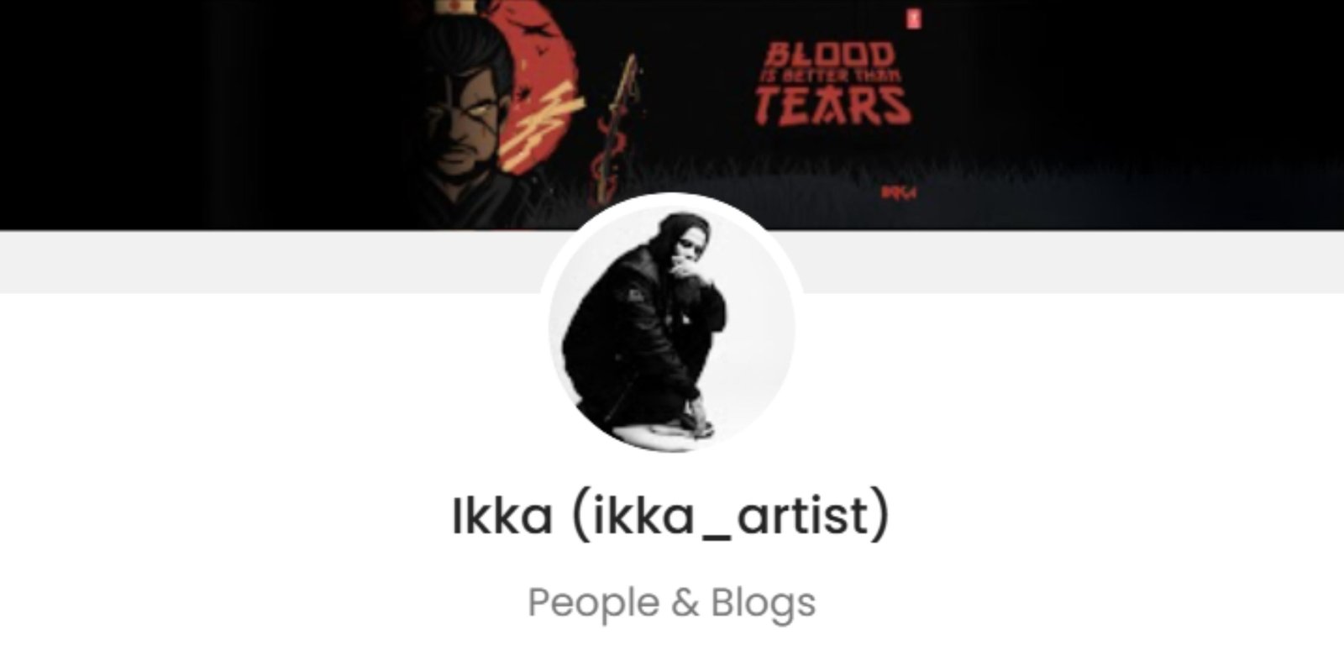Click the word 'Blogs' in the category

(x=764, y=602)
